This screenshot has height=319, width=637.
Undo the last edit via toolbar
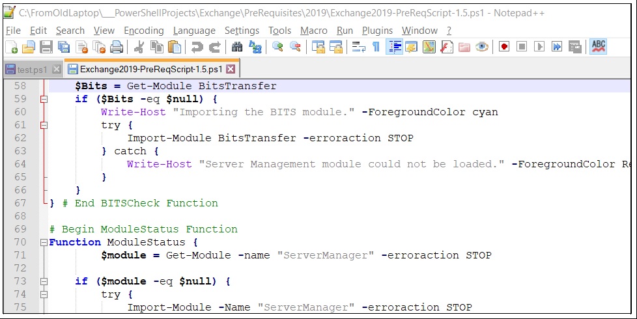[x=197, y=47]
